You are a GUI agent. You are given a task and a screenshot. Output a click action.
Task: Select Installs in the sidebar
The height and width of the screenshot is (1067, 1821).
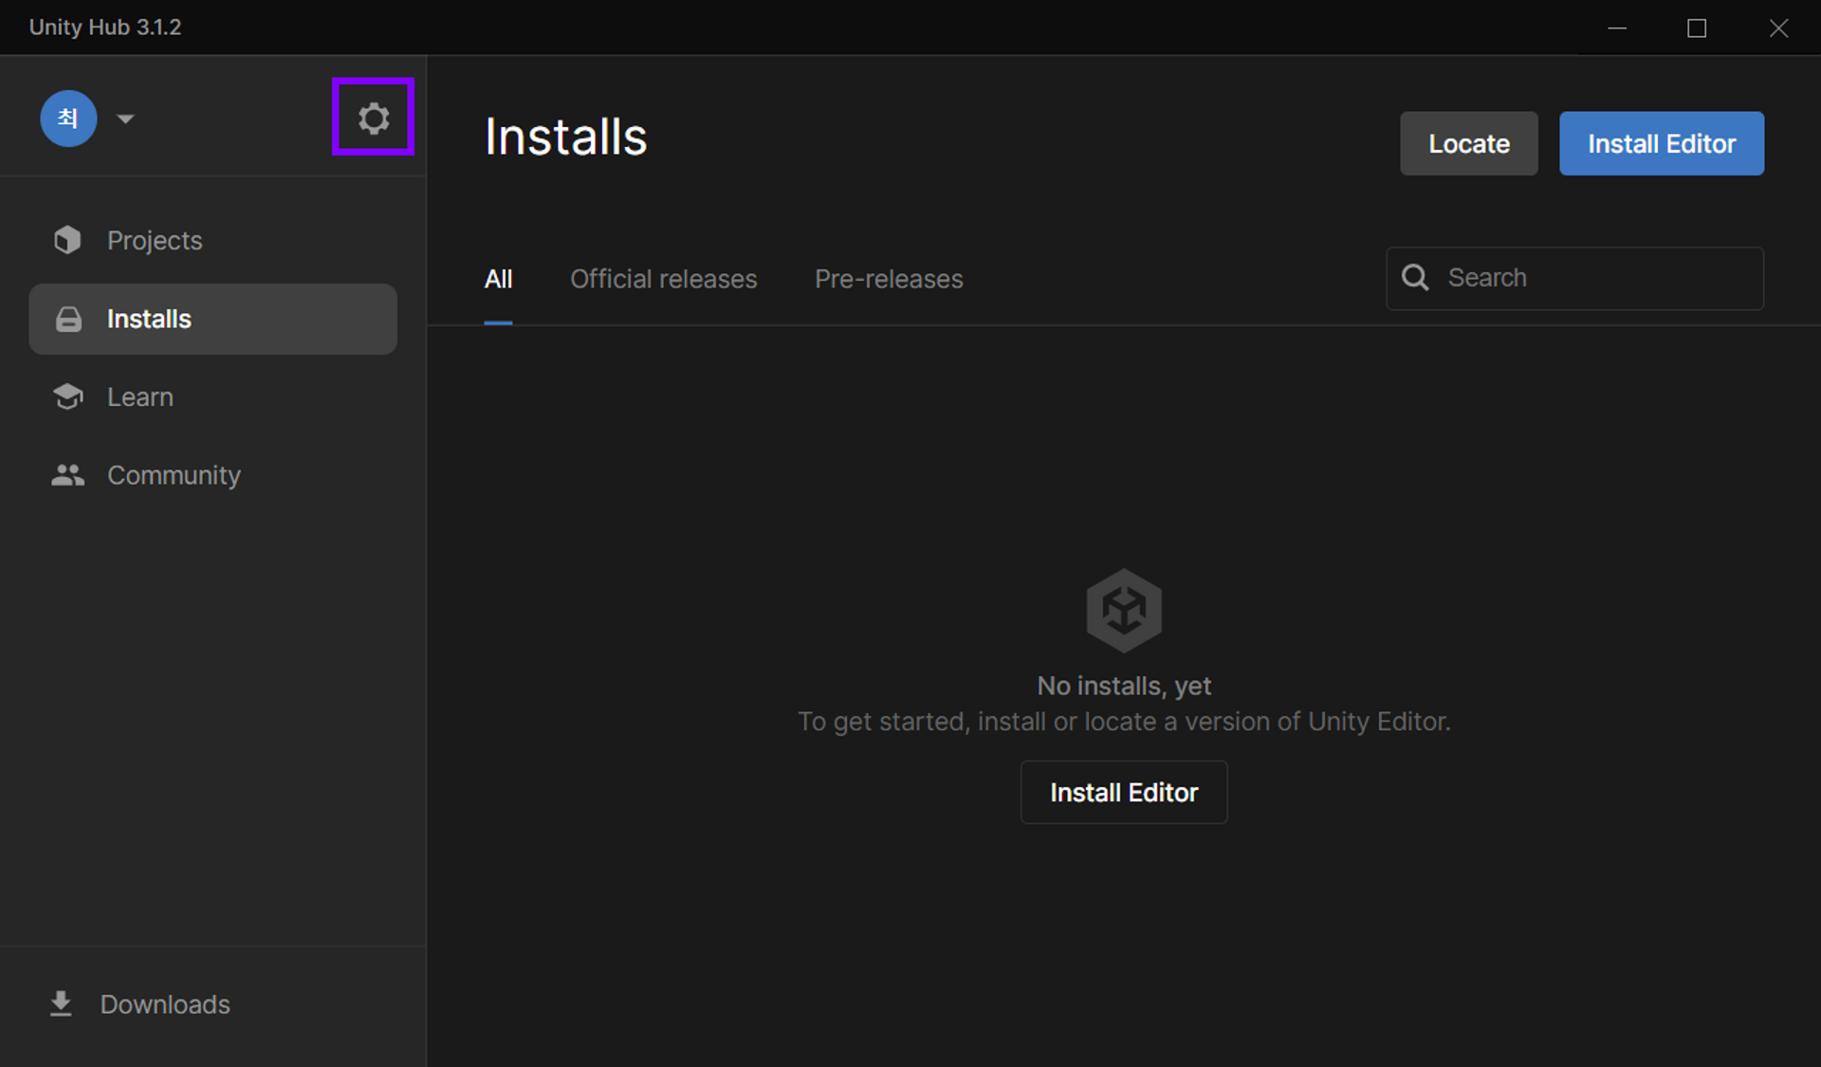tap(213, 319)
